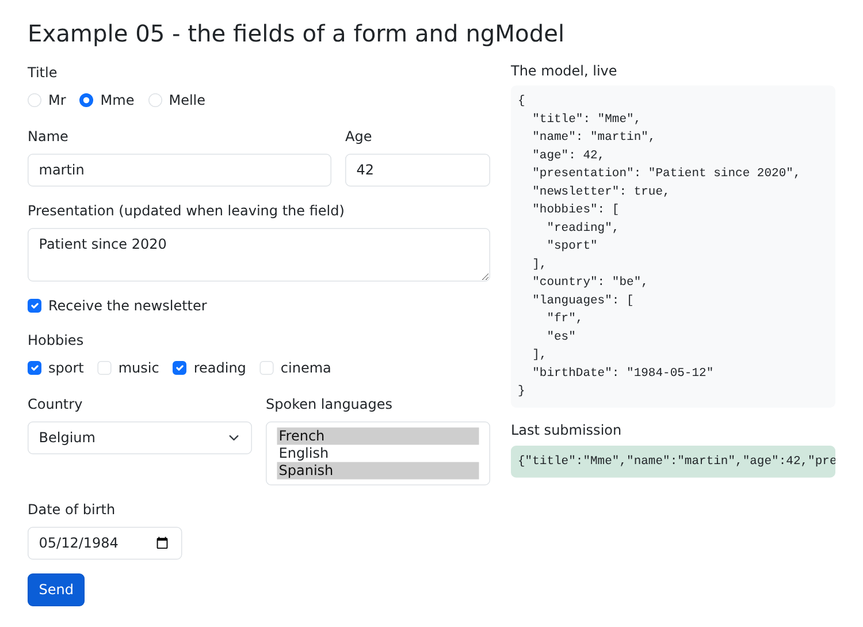Click the Date of birth field
The image size is (863, 627).
click(x=105, y=543)
